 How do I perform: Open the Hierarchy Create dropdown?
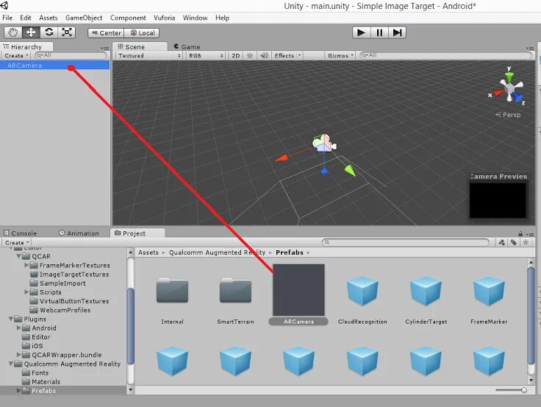[x=16, y=56]
